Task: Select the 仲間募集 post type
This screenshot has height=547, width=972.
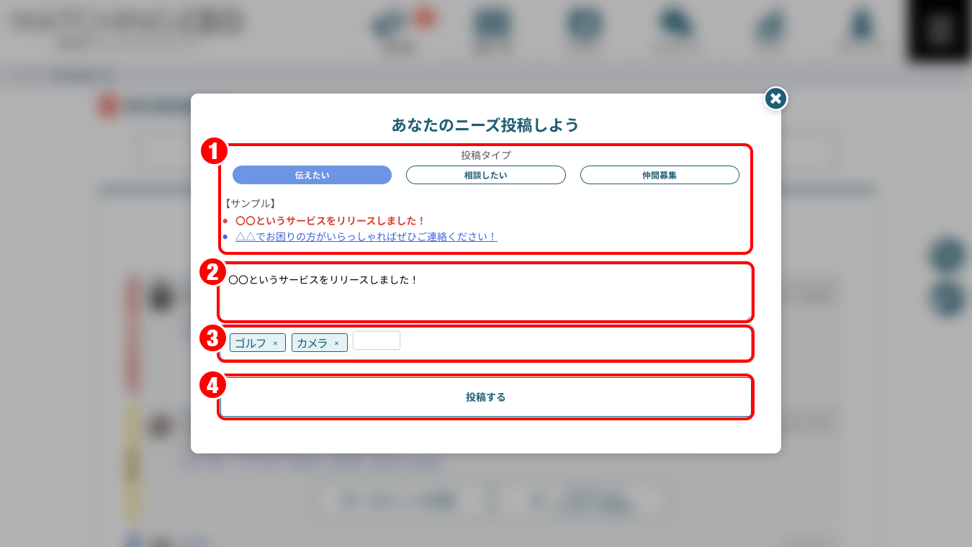Action: click(x=660, y=175)
